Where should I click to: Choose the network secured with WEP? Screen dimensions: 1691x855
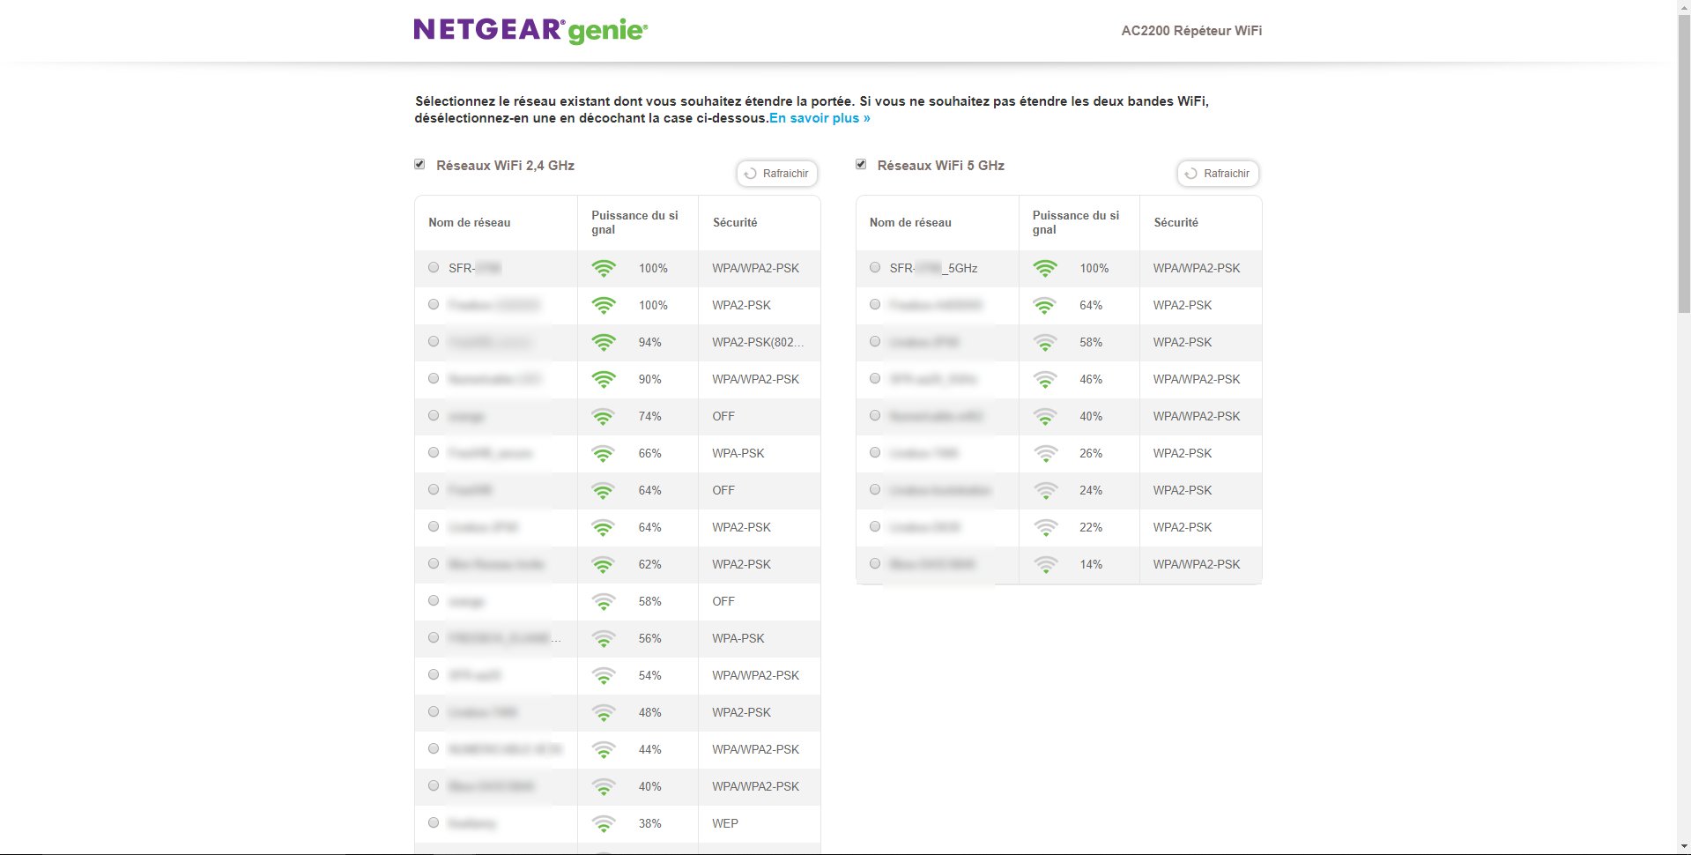coord(434,823)
